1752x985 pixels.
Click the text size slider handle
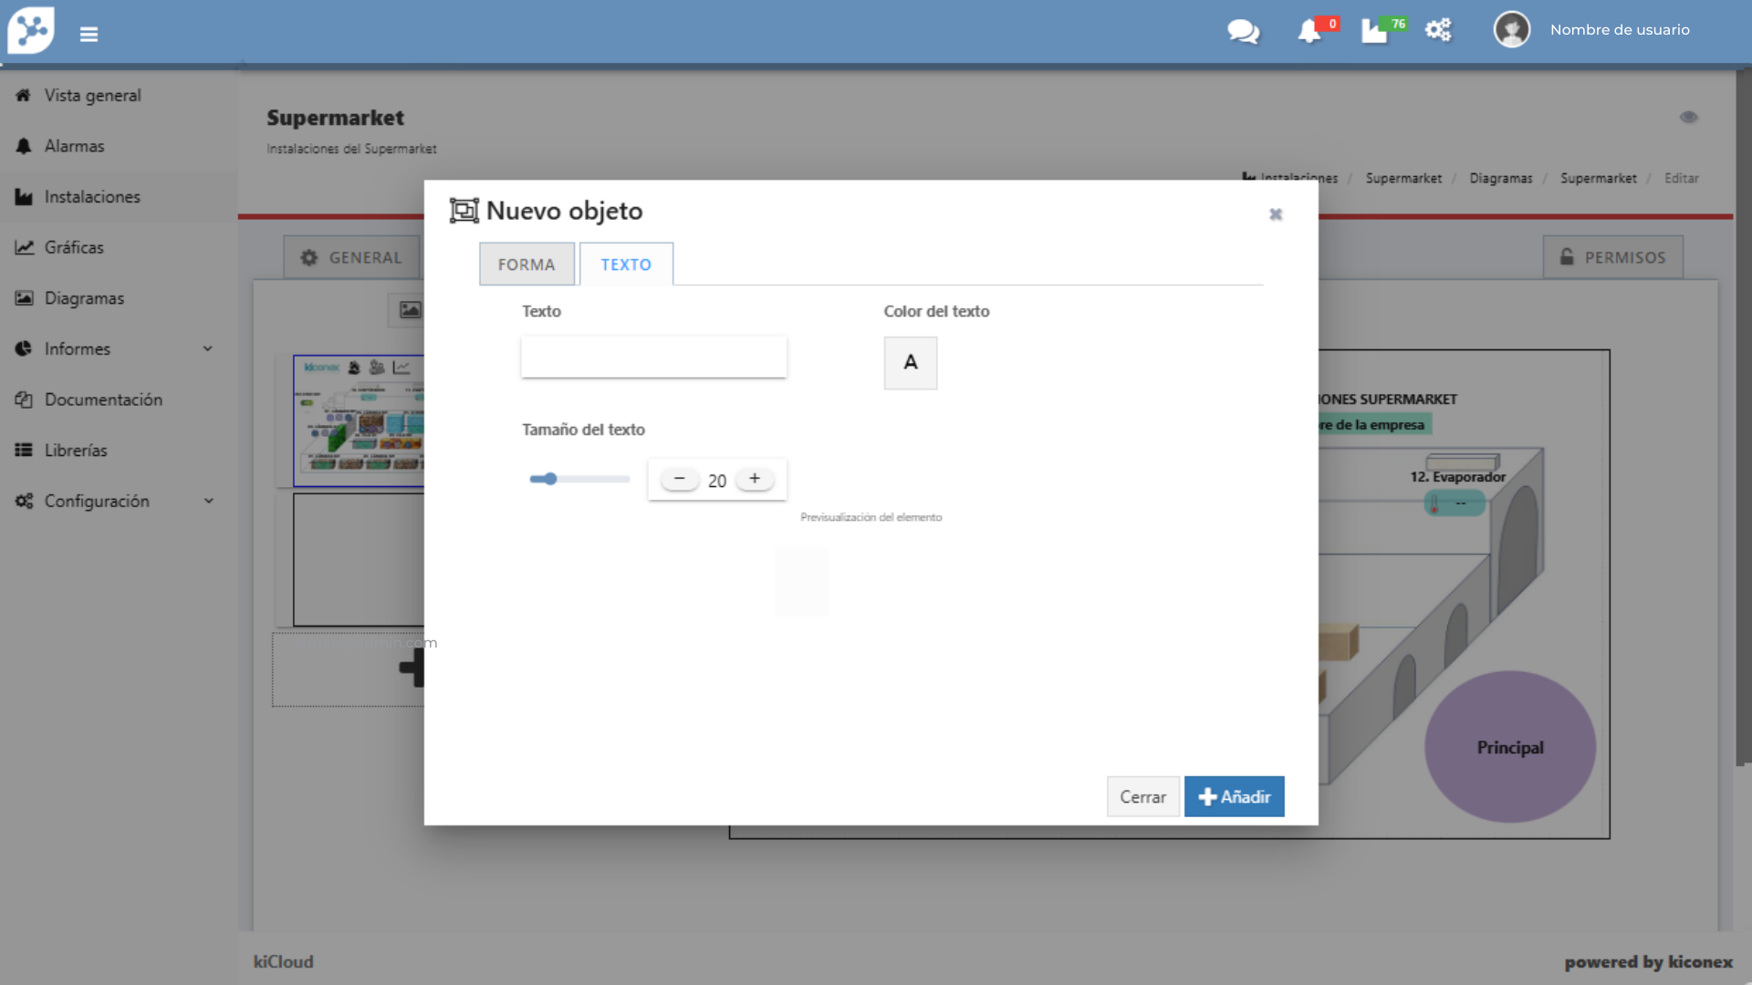550,479
